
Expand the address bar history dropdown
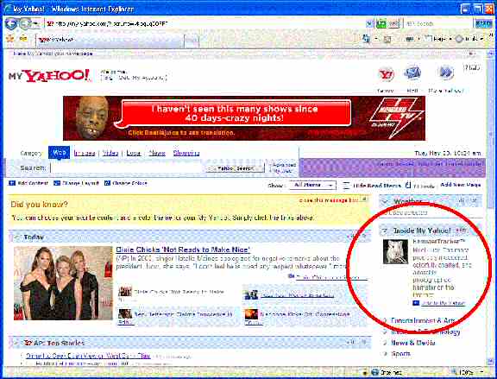click(x=369, y=24)
